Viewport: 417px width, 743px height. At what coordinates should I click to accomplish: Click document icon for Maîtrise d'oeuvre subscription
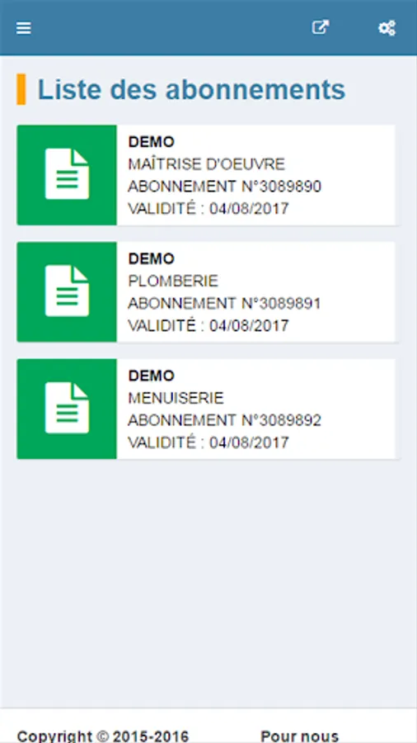(67, 174)
